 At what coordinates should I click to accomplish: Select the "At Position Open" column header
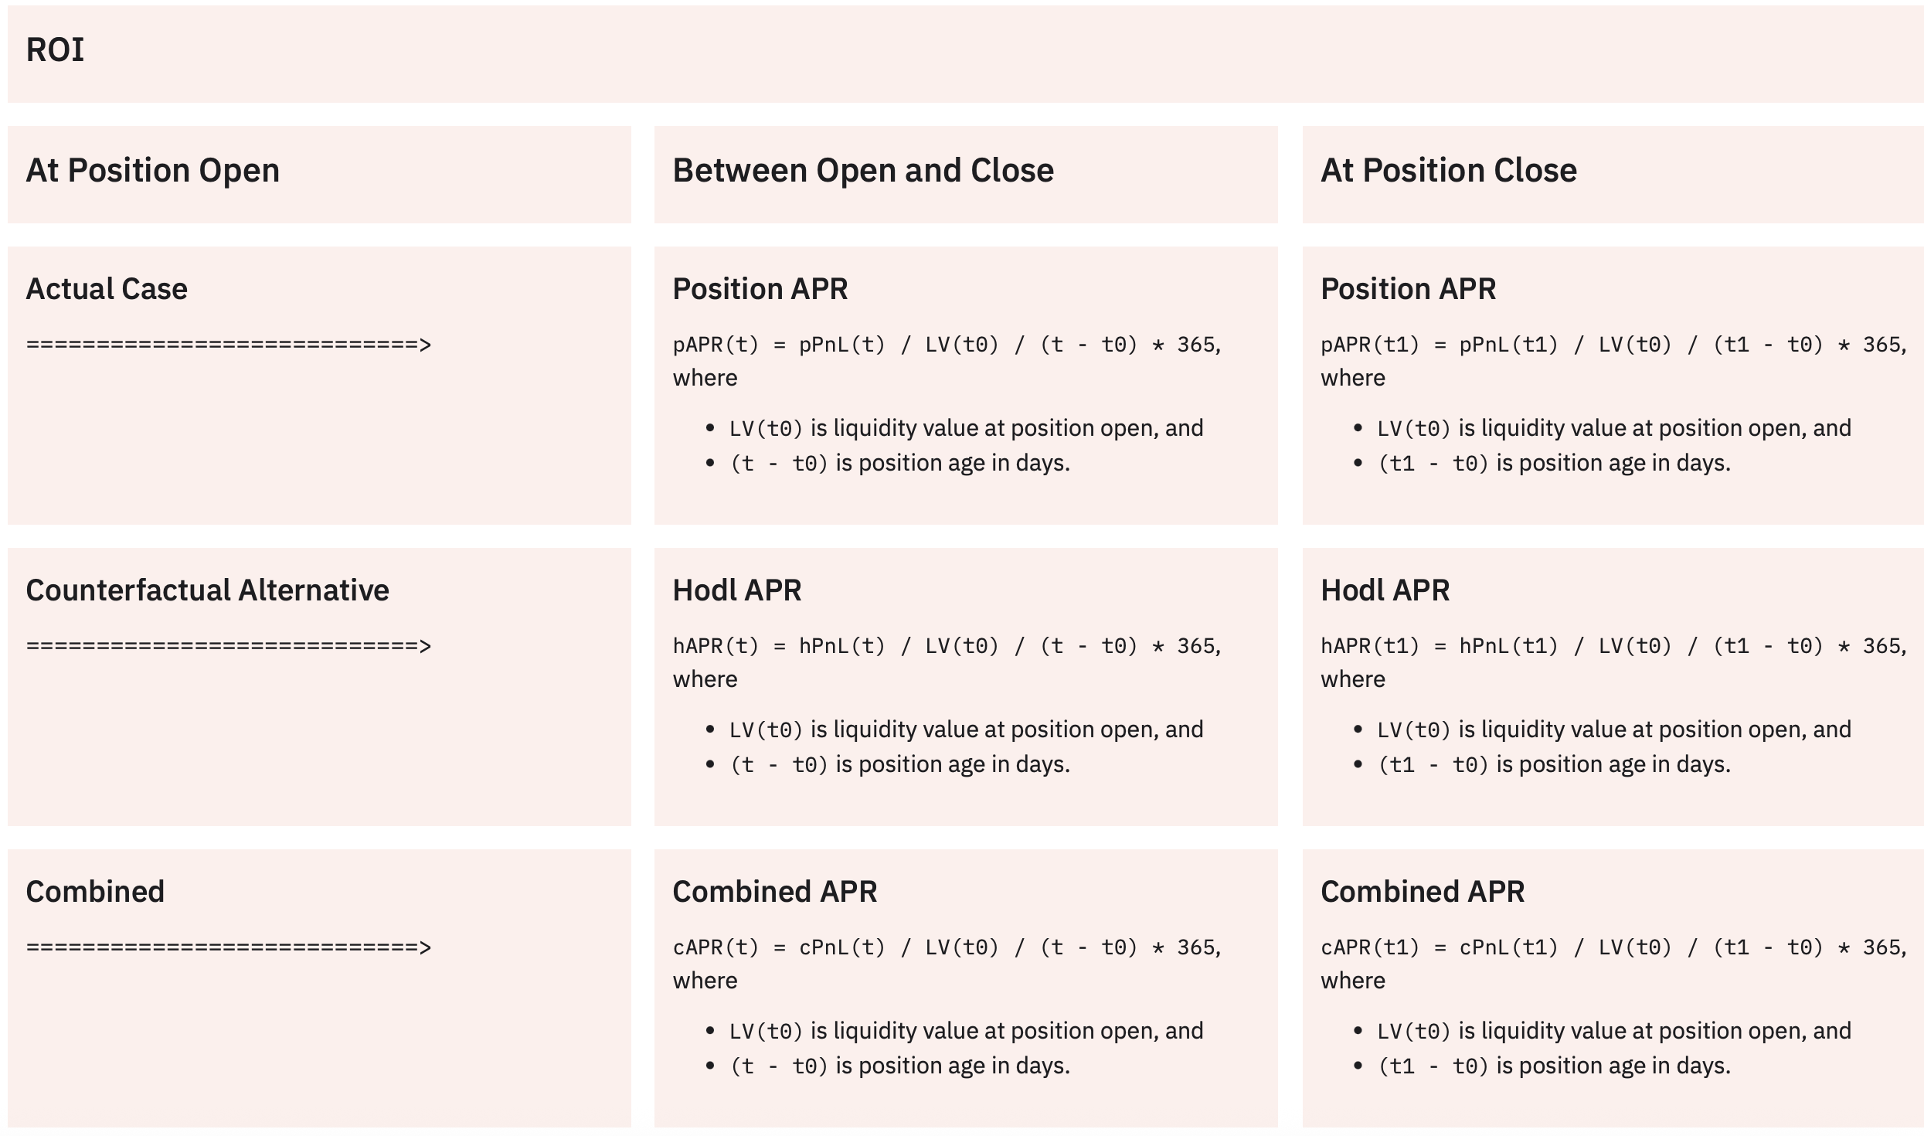coord(152,171)
